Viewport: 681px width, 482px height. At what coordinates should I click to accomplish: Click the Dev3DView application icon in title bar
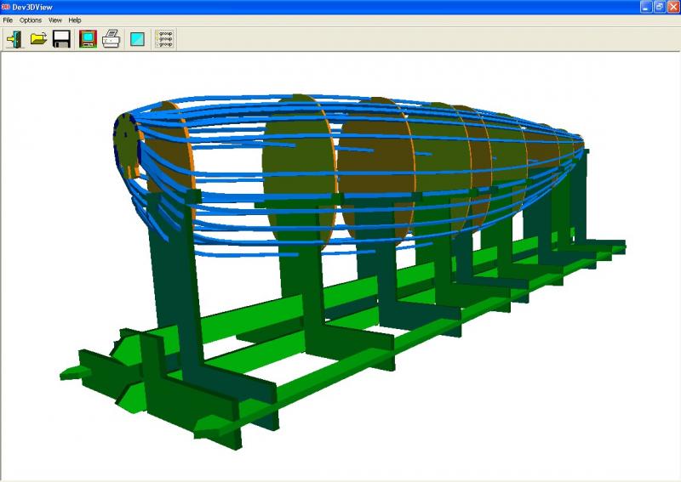tap(7, 7)
